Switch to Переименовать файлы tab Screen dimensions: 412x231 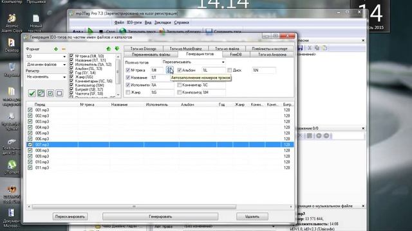coord(151,55)
